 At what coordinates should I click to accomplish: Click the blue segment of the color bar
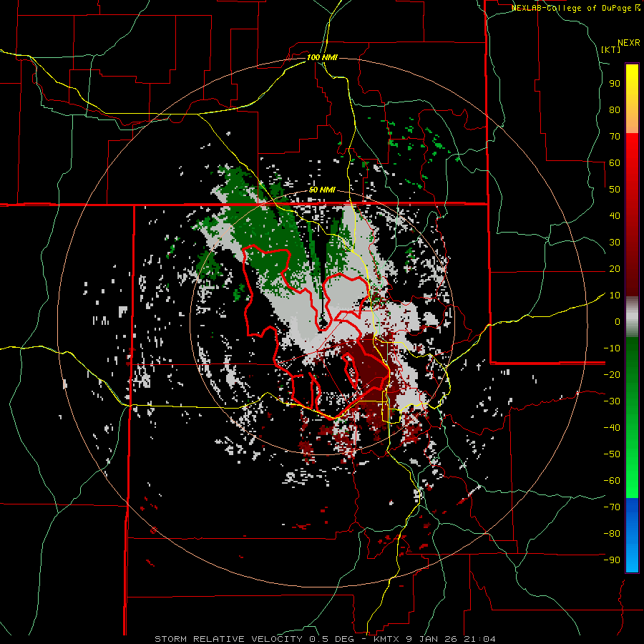(x=632, y=535)
